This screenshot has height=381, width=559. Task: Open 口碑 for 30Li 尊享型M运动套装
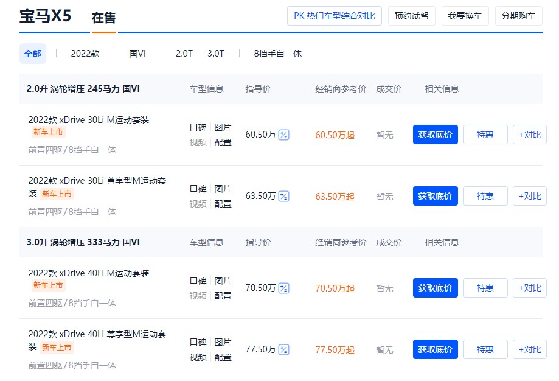pos(198,189)
